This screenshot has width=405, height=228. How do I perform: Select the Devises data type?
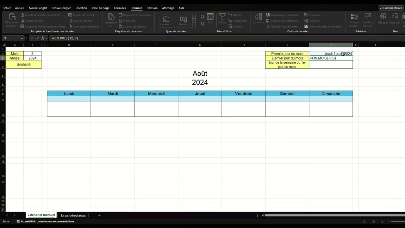pos(183,21)
